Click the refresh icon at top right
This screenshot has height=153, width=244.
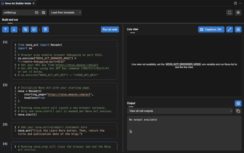click(x=229, y=12)
